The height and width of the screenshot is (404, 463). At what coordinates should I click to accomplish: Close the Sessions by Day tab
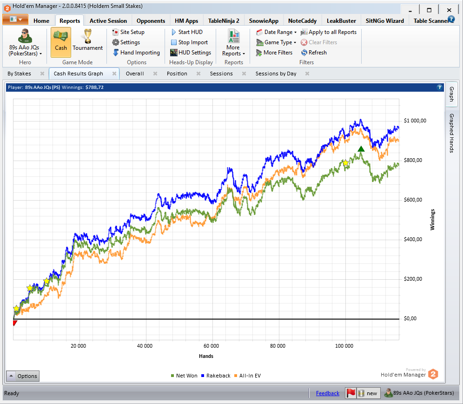307,74
